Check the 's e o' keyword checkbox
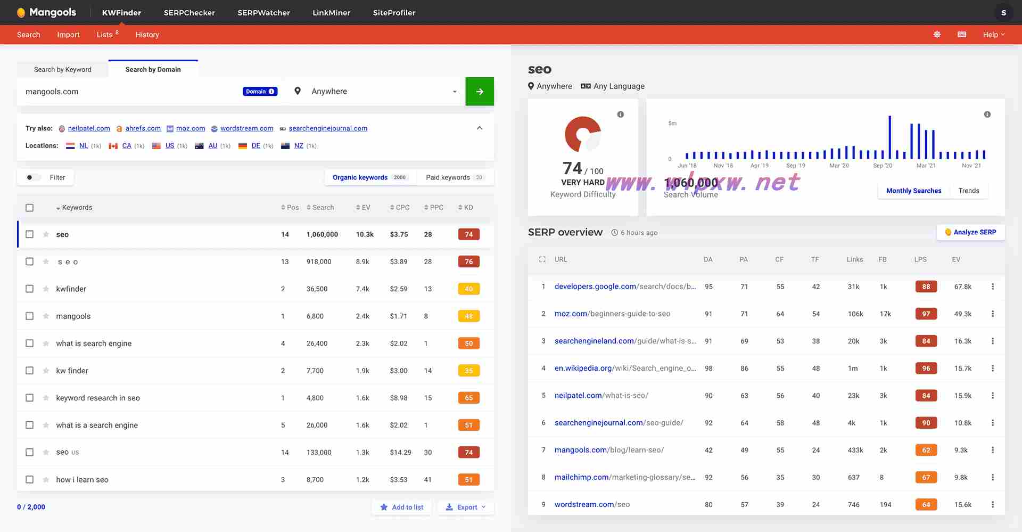This screenshot has height=532, width=1022. [x=30, y=261]
